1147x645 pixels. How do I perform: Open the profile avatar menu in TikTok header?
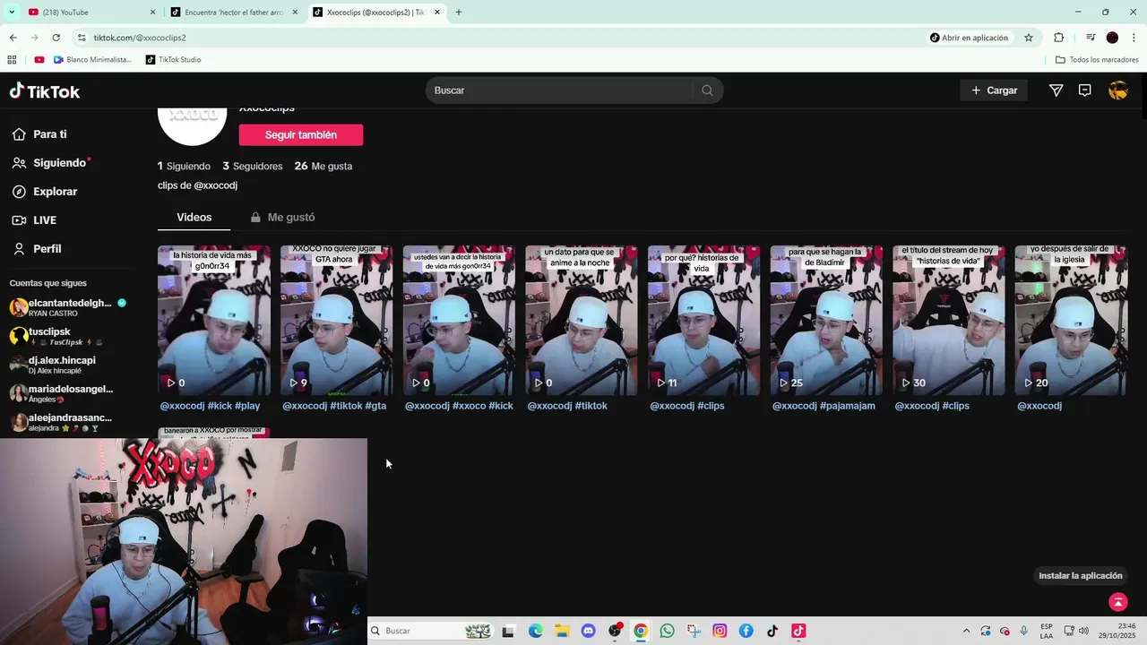coord(1117,90)
